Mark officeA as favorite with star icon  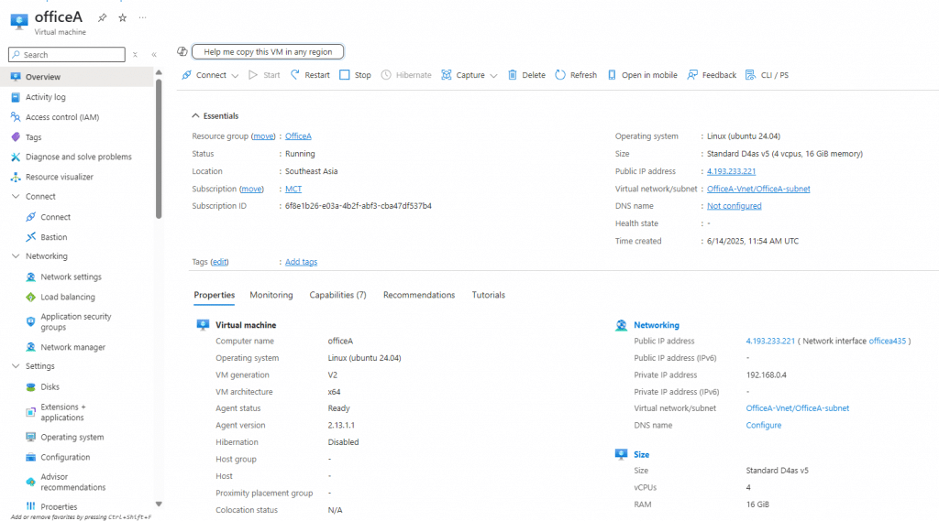[122, 17]
